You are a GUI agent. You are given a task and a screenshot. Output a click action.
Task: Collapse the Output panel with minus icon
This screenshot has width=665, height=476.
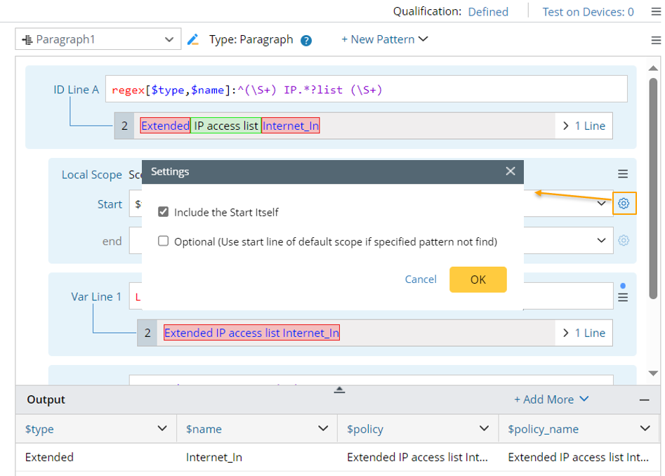point(644,399)
